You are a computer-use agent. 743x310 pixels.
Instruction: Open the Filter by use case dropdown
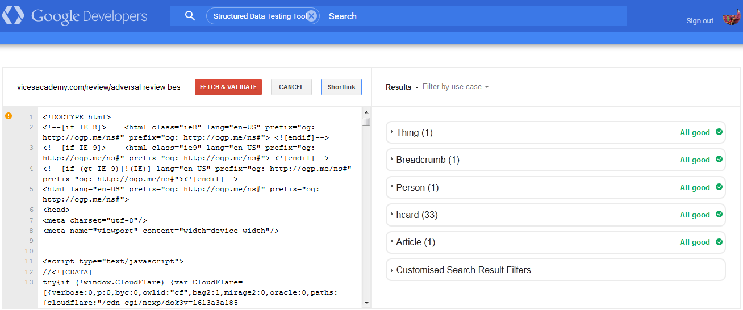456,87
